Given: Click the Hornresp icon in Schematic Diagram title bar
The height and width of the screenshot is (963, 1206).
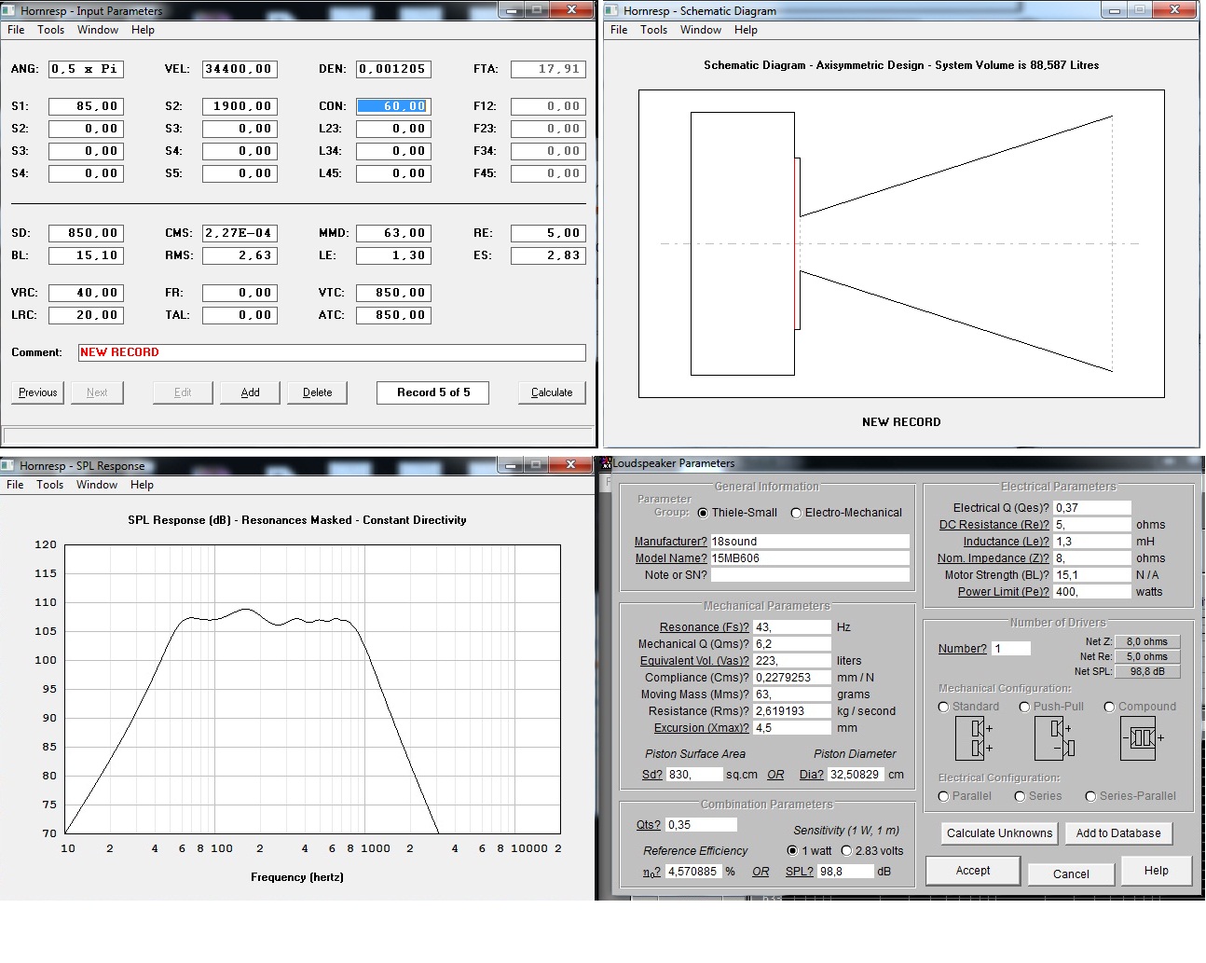Looking at the screenshot, I should [612, 10].
